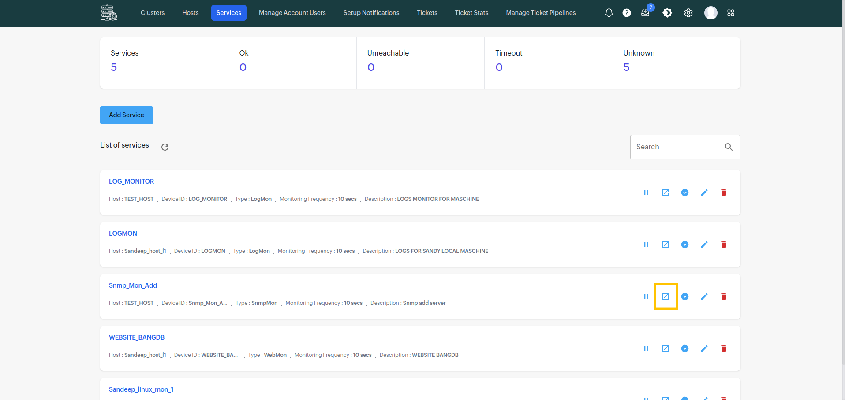
Task: Open the apps grid icon
Action: click(x=731, y=13)
